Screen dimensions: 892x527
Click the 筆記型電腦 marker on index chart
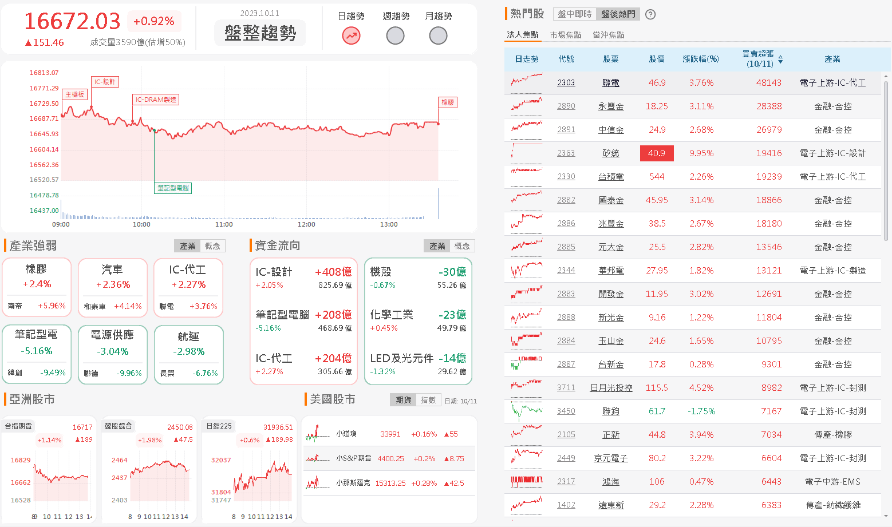tap(173, 188)
